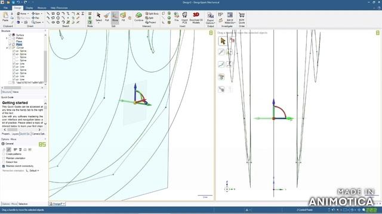Switch to the Measure ribbon tab
This screenshot has width=382, height=214.
click(42, 8)
